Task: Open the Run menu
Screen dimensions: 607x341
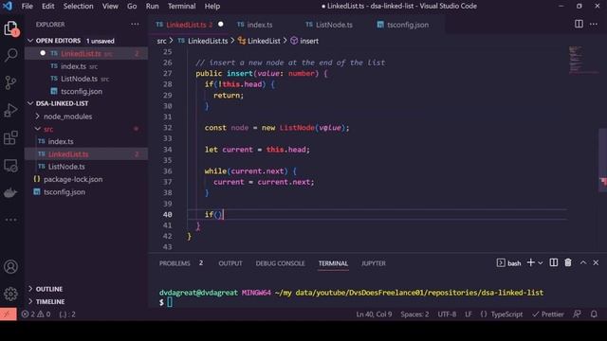Action: pyautogui.click(x=152, y=7)
